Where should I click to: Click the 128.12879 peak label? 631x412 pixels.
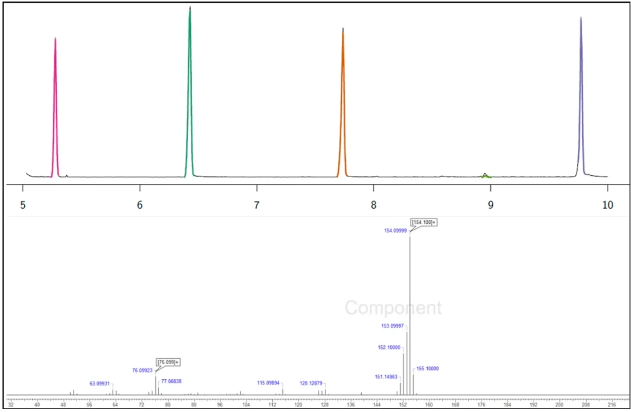311,383
